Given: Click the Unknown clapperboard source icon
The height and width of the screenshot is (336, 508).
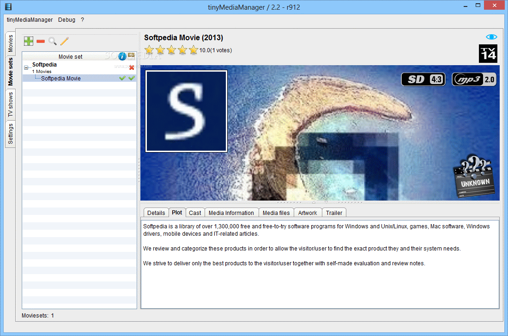Looking at the screenshot, I should 475,177.
